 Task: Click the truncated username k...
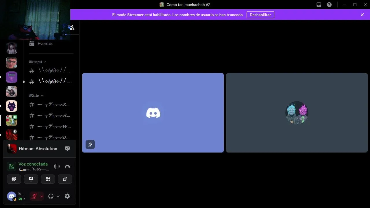pyautogui.click(x=21, y=194)
